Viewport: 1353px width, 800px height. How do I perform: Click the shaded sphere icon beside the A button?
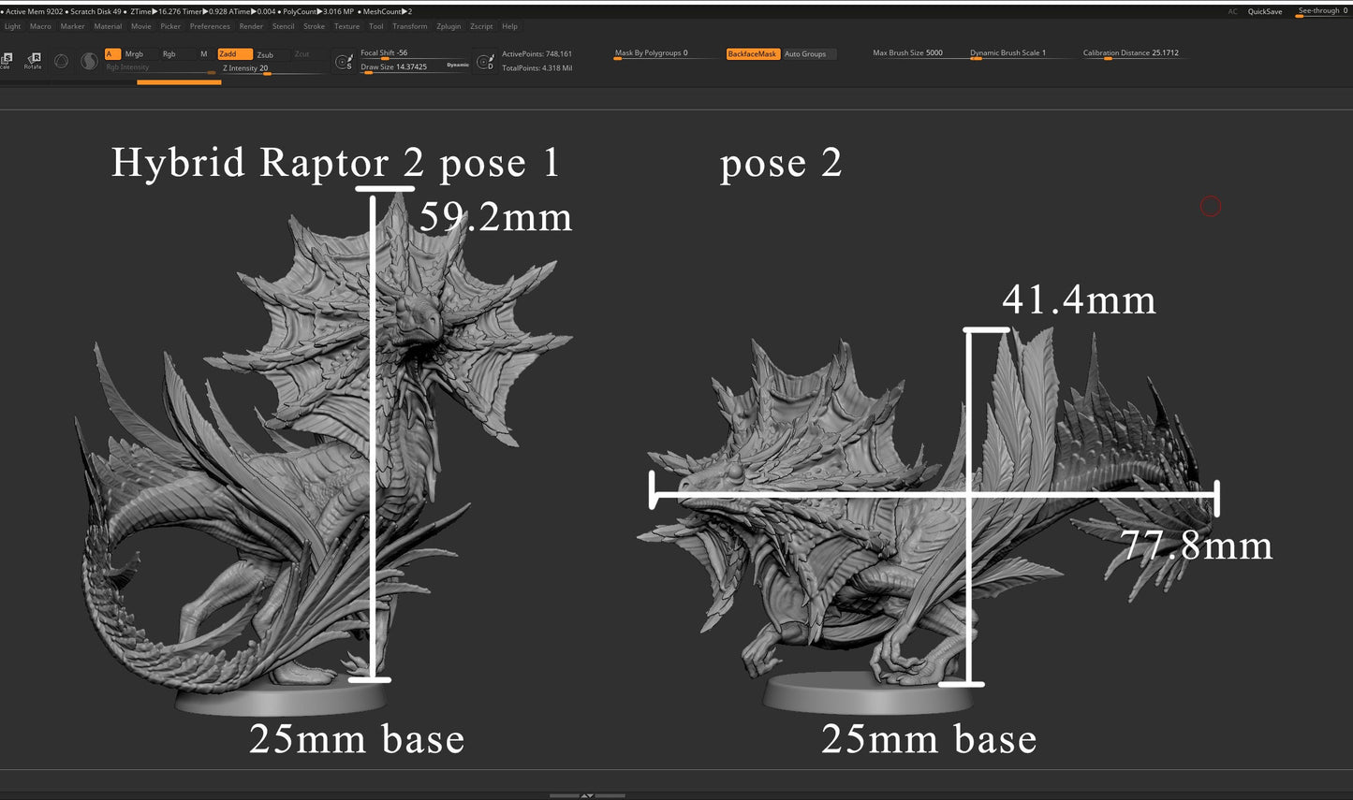[x=89, y=61]
